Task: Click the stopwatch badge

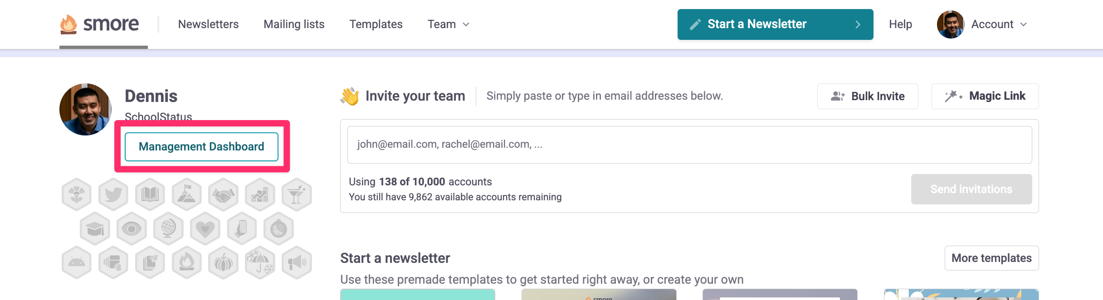Action: coord(278,229)
